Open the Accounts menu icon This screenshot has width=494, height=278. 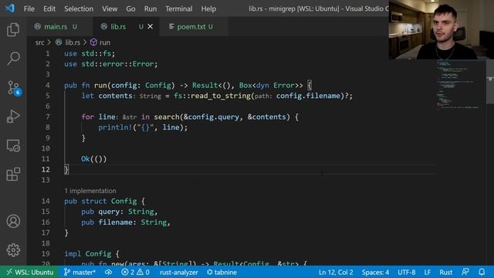click(x=13, y=222)
